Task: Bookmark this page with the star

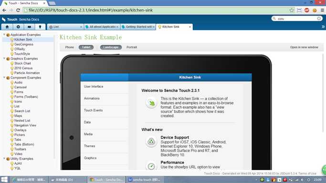Action: pos(292,10)
